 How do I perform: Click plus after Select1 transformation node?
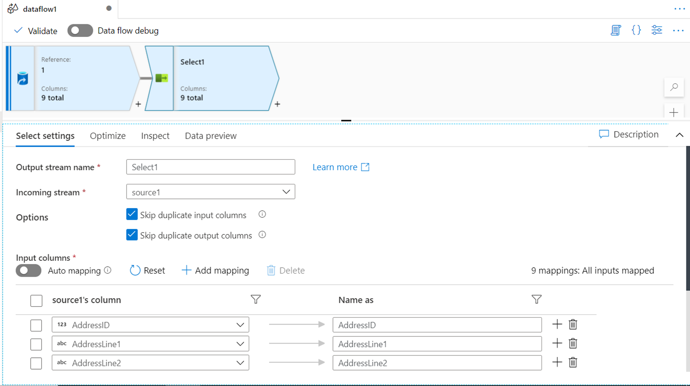click(x=277, y=104)
